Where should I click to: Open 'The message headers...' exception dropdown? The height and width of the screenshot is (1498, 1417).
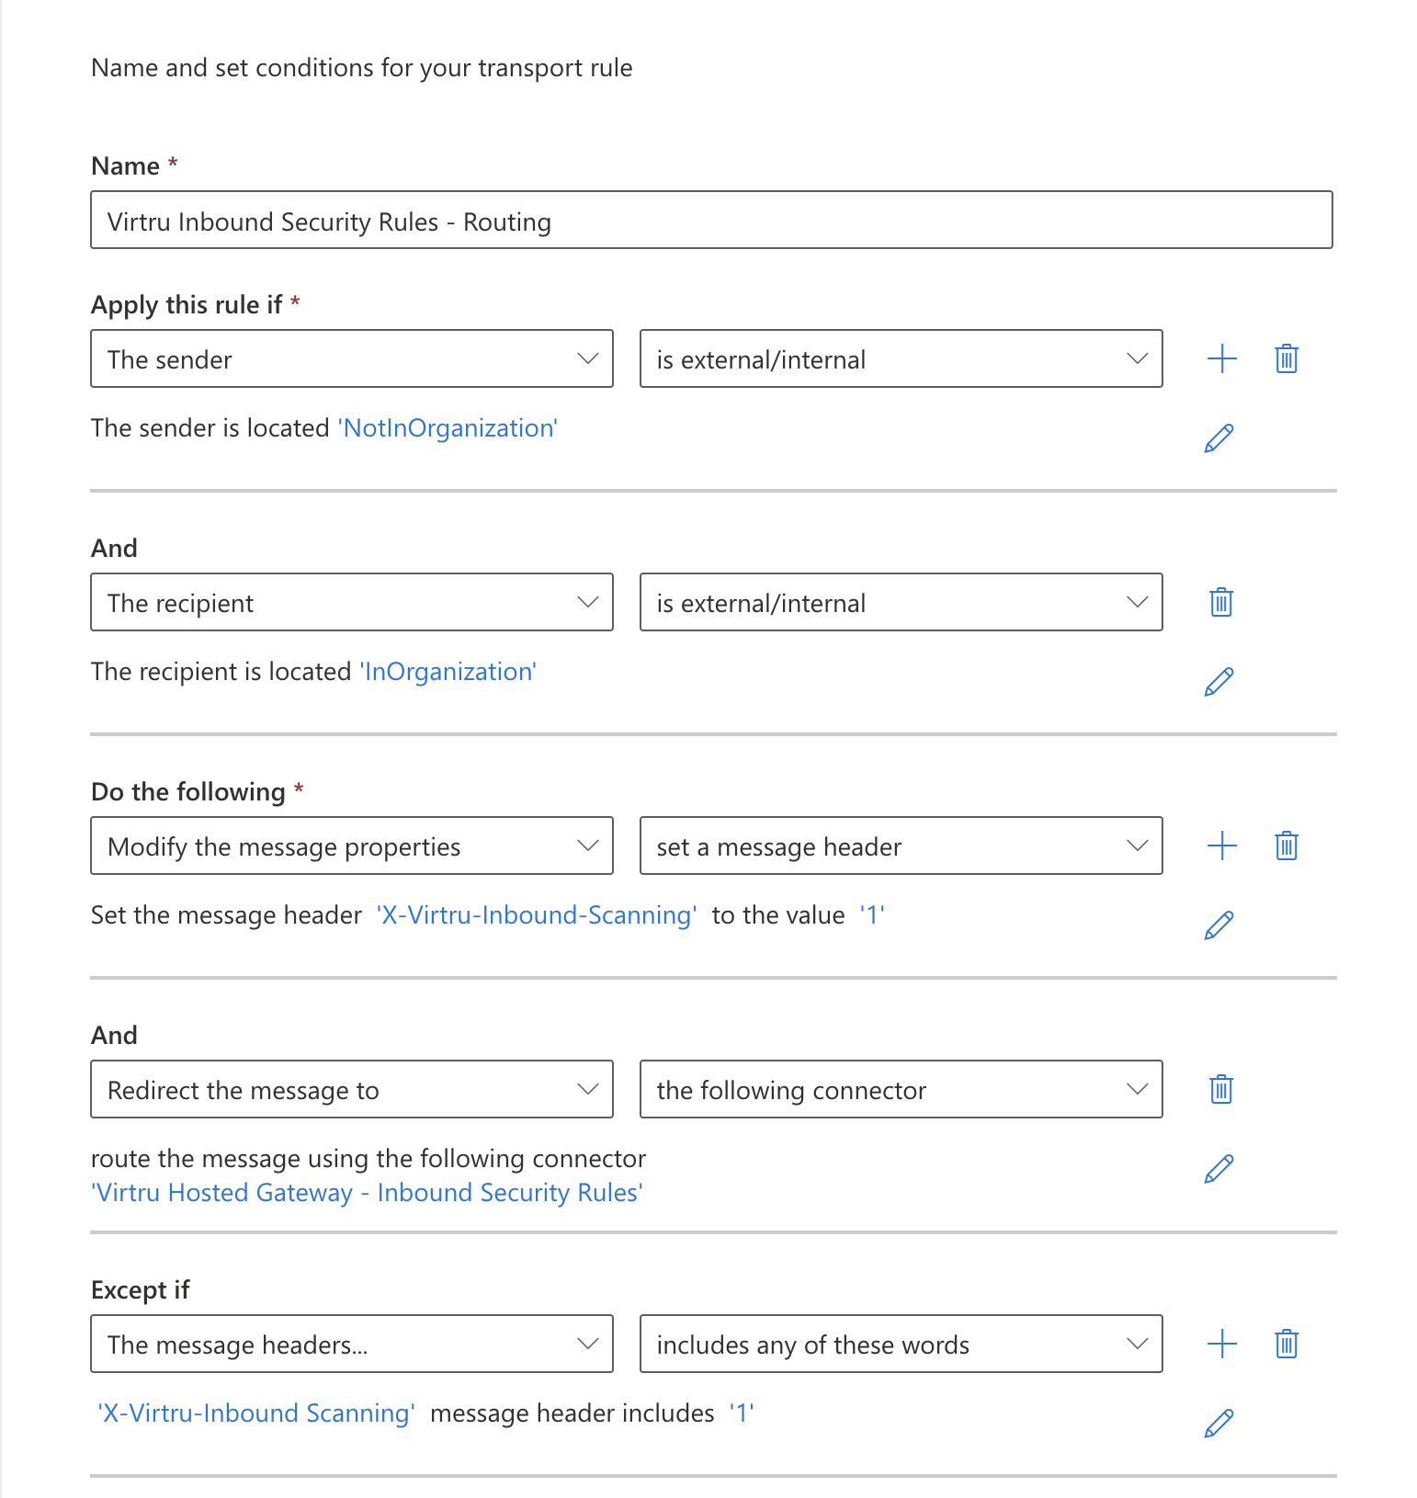coord(352,1344)
